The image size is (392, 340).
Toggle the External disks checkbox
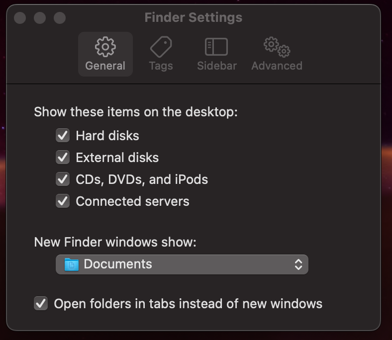[63, 158]
